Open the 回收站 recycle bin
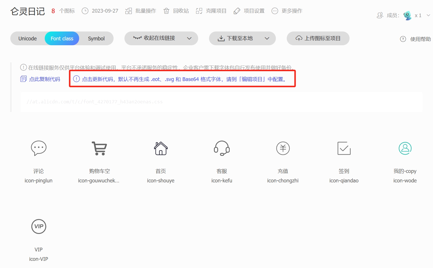433x268 pixels. [176, 11]
